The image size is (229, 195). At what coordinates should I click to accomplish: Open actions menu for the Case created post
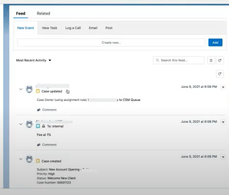tap(223, 157)
